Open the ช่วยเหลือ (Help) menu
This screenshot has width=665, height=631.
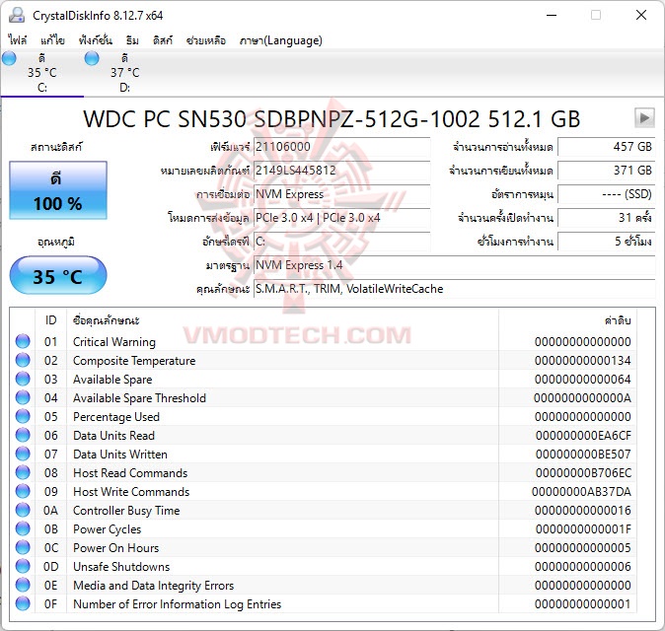205,40
